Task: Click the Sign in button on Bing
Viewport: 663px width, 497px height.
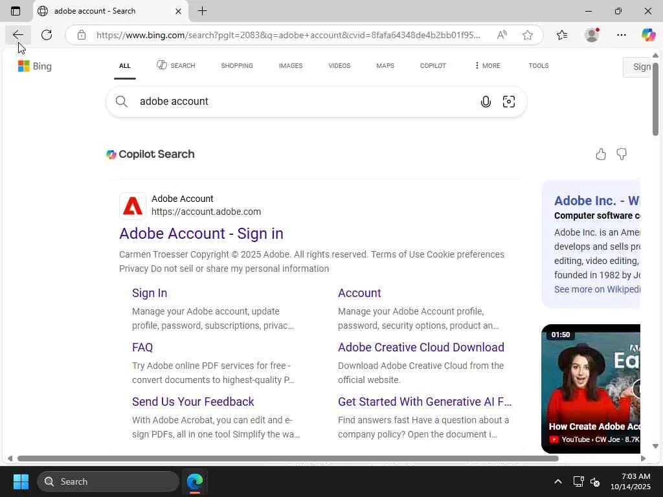Action: click(638, 67)
